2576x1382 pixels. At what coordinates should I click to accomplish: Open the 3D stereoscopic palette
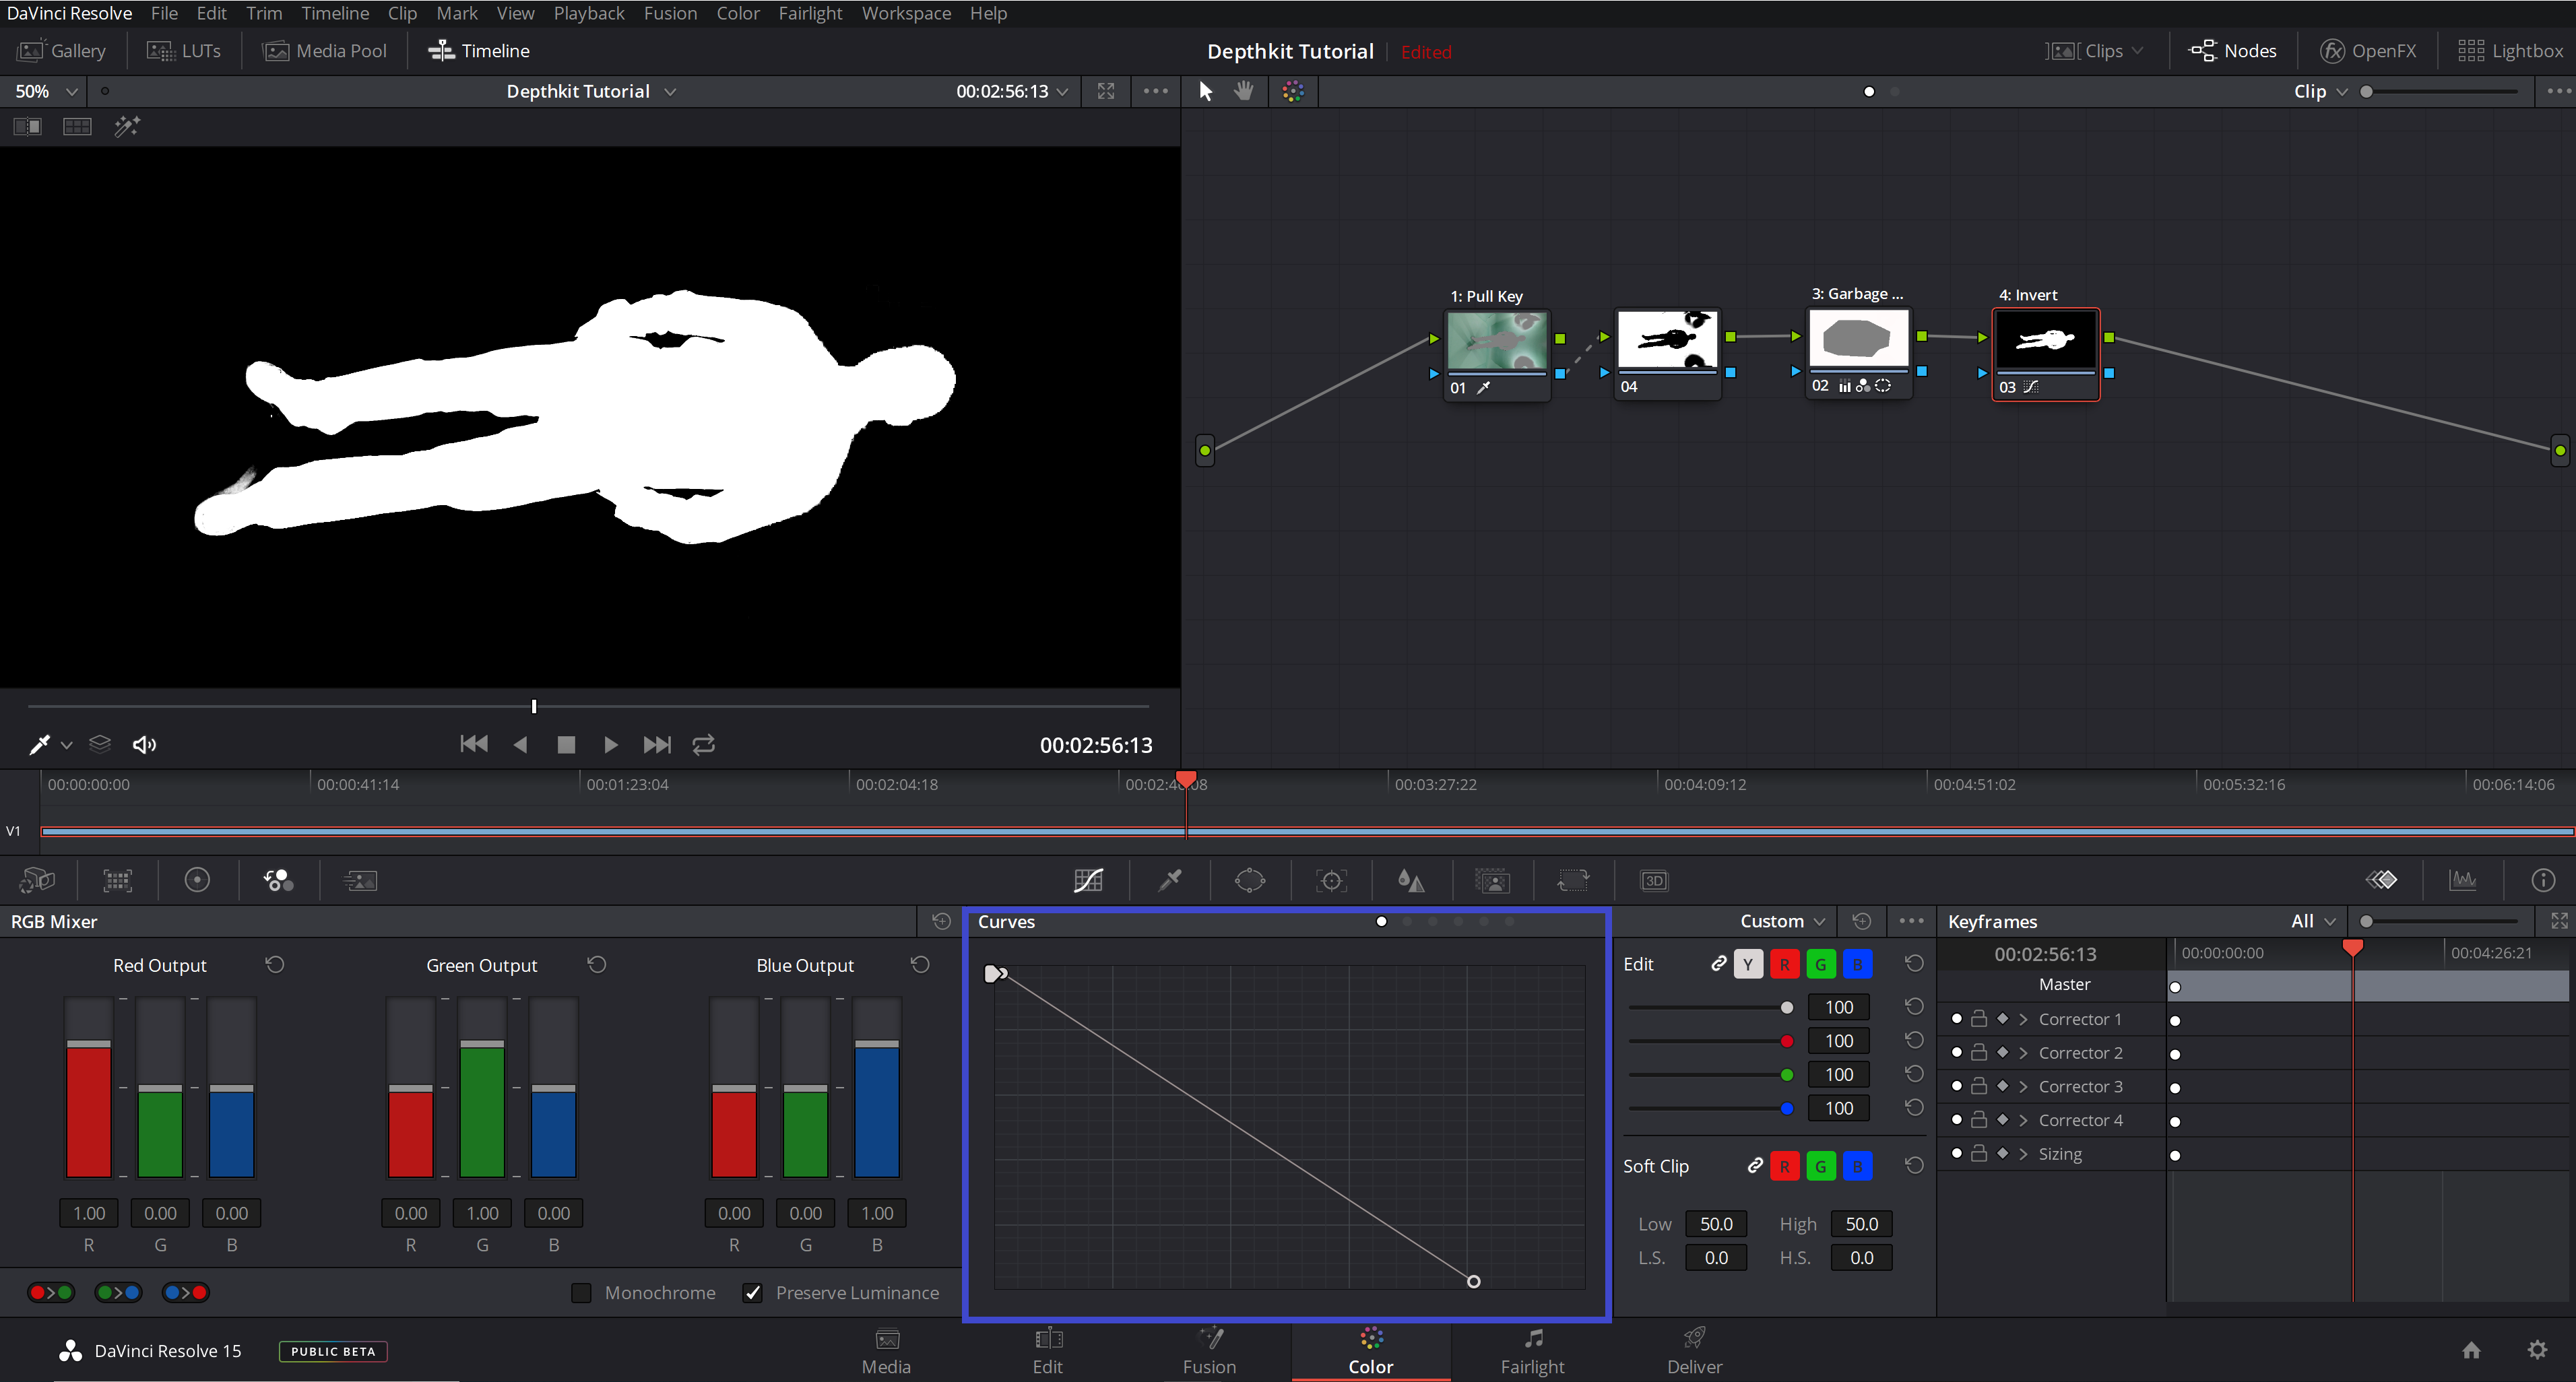coord(1654,880)
